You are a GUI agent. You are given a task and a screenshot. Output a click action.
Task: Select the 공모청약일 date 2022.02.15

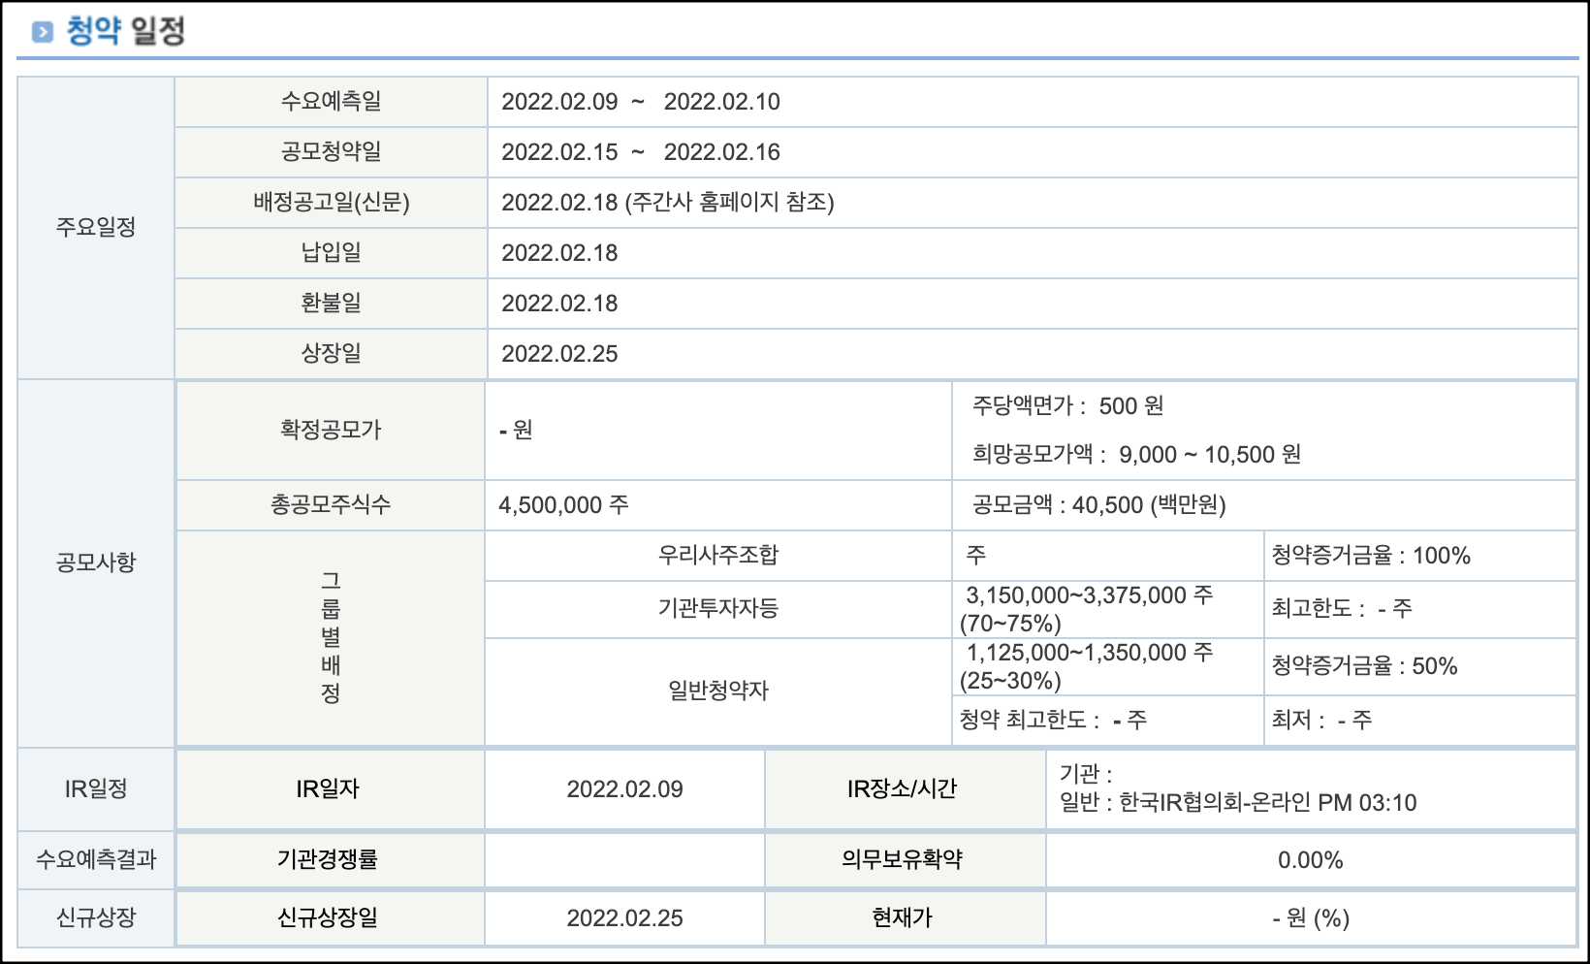click(559, 152)
